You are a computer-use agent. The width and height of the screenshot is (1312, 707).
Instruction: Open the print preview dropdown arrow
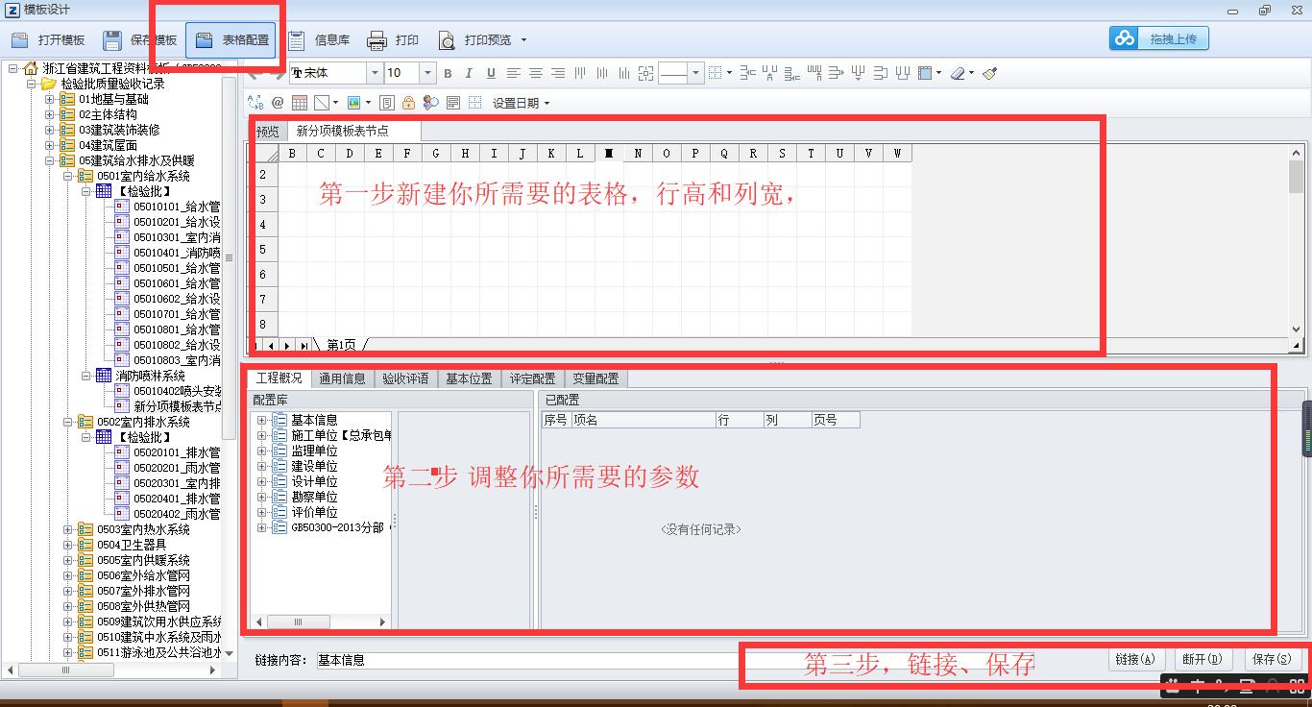coord(523,40)
